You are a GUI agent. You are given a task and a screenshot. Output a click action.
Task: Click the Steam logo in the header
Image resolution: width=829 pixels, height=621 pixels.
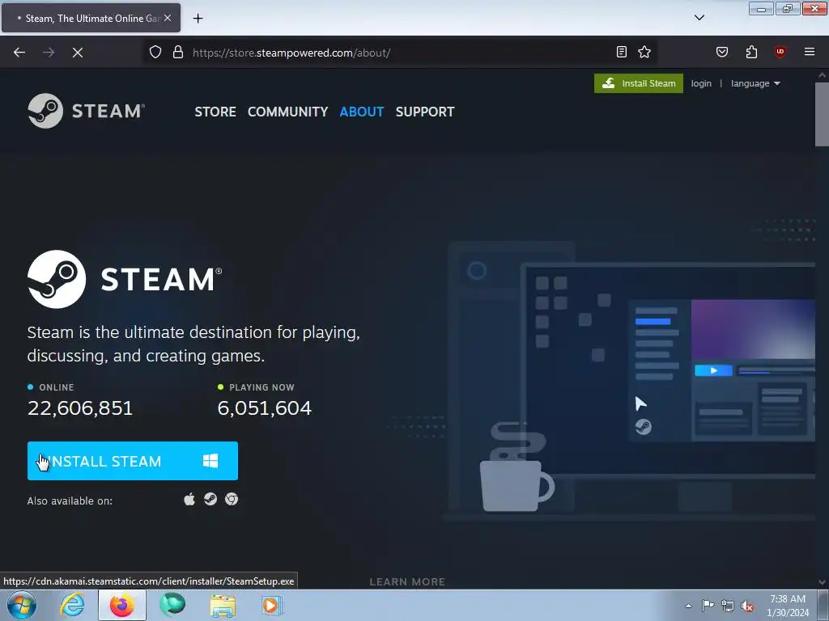(x=86, y=111)
